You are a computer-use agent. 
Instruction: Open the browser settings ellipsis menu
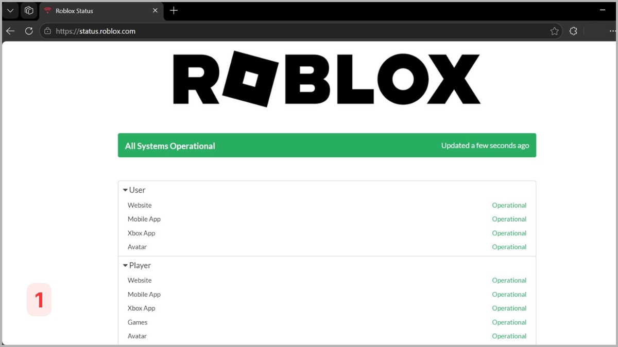(x=612, y=31)
